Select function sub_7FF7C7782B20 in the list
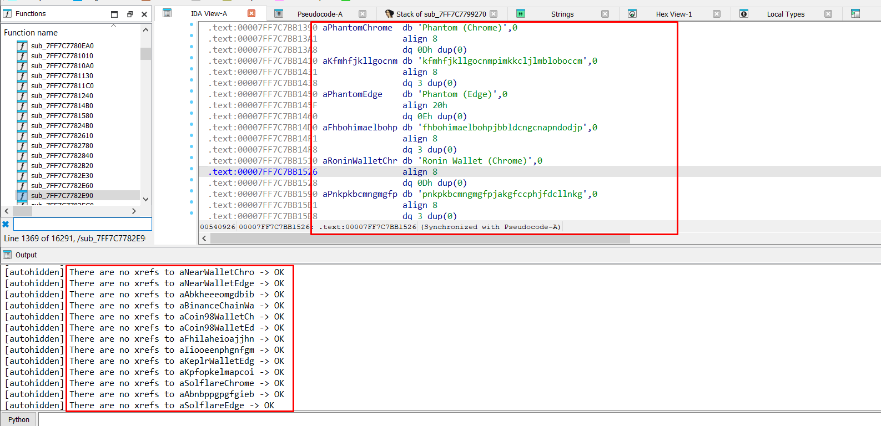 (x=62, y=166)
